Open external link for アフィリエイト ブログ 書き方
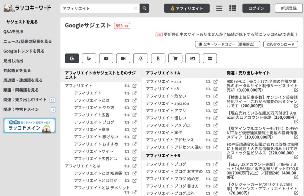Image resolution: width=304 pixels, height=196 pixels. (216, 186)
